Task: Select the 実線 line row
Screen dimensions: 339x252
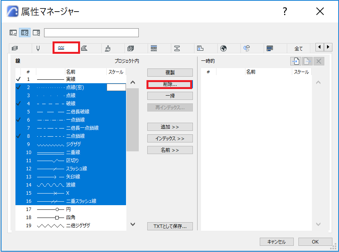Action: 71,79
